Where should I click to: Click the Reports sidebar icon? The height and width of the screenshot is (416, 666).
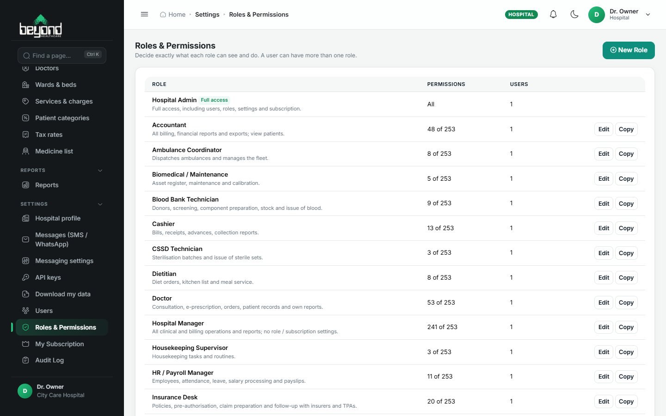[26, 185]
